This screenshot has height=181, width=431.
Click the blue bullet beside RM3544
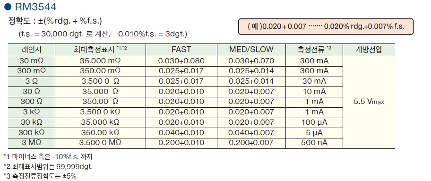(x=8, y=7)
